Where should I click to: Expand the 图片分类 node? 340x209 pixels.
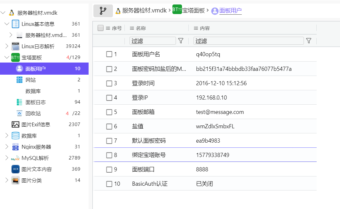coord(7,180)
